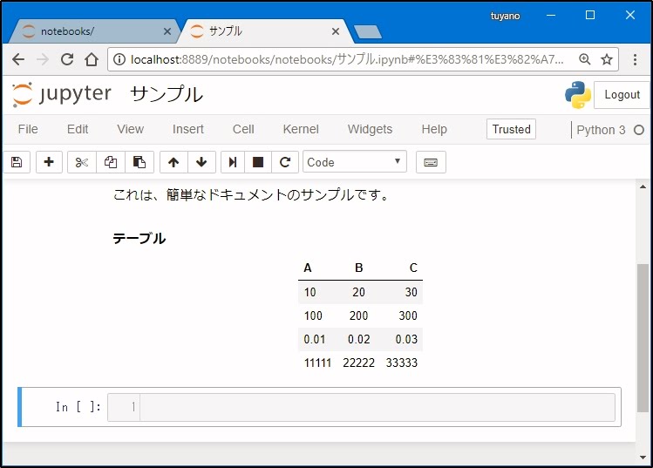This screenshot has height=468, width=653.
Task: Expand the cell type Code dropdown
Action: [354, 162]
